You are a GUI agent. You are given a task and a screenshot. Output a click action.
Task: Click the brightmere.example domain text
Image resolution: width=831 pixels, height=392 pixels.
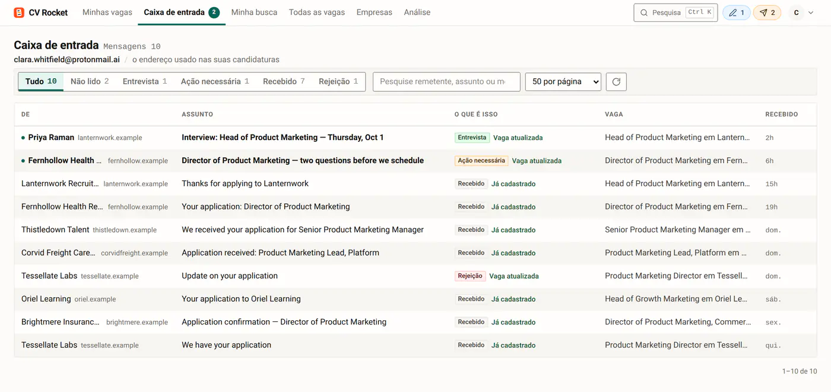pos(137,323)
